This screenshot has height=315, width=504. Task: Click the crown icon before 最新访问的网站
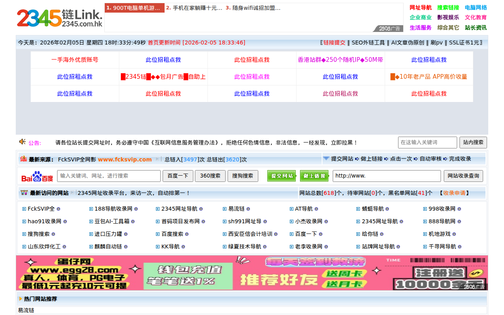(x=24, y=193)
